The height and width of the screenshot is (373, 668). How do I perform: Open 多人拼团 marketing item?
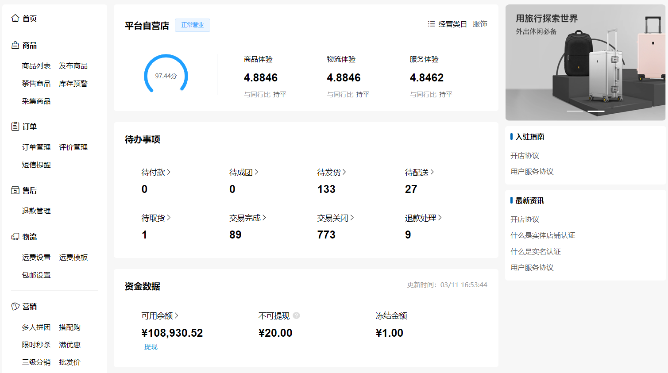[x=36, y=327]
